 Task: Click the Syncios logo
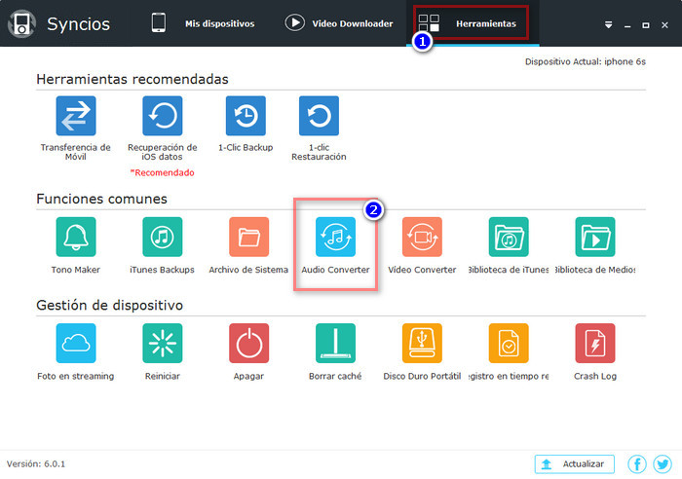pos(21,24)
